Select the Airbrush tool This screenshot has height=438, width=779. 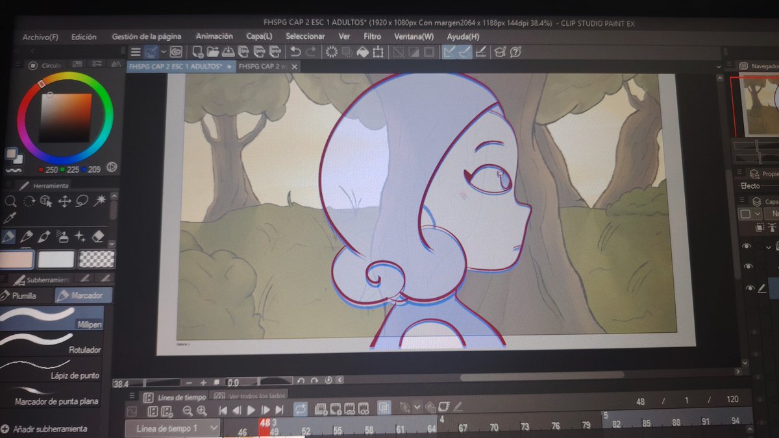tap(62, 237)
